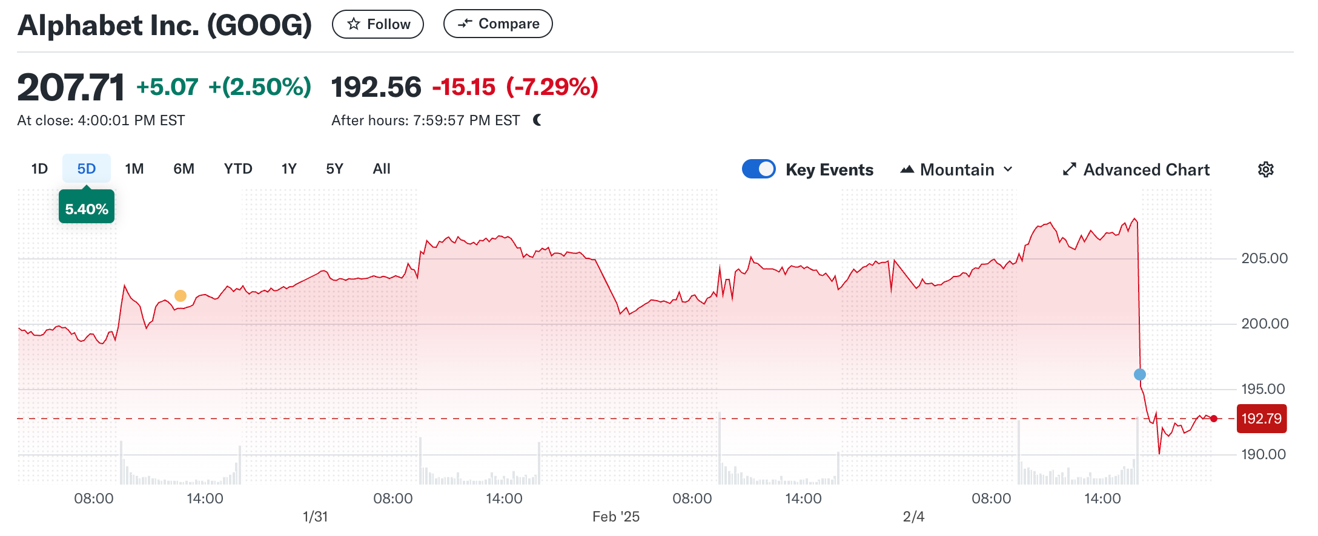1318x536 pixels.
Task: Click the orange key event dot
Action: 180,296
